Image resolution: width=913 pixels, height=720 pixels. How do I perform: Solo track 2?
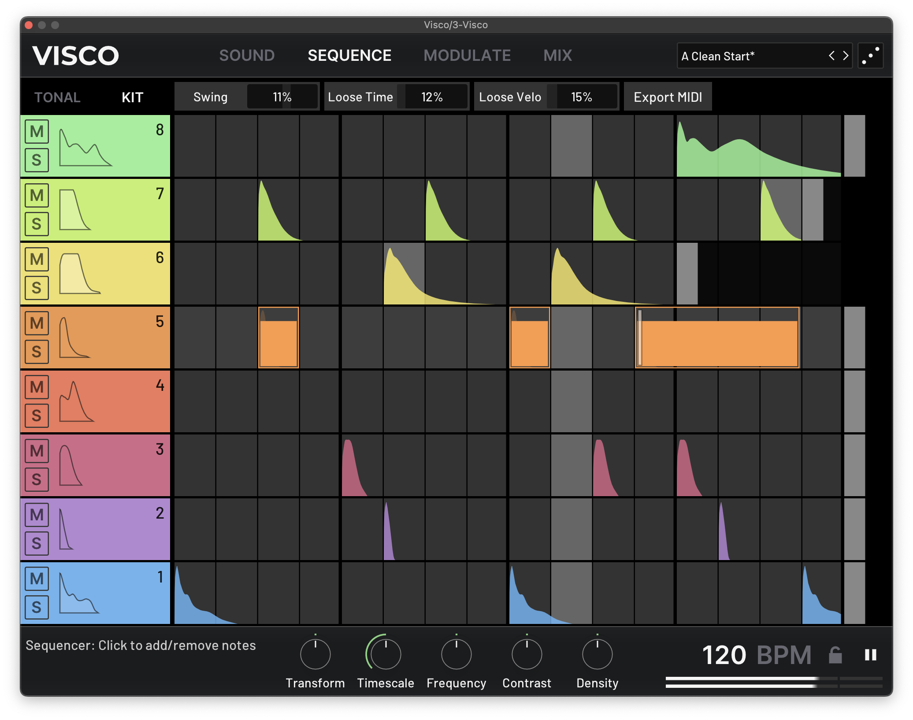[37, 543]
